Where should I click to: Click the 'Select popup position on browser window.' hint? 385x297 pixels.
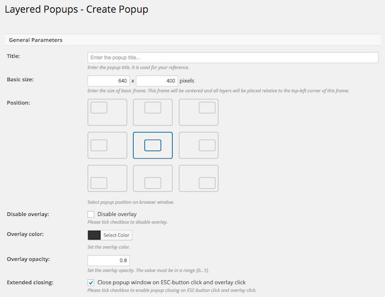(131, 202)
